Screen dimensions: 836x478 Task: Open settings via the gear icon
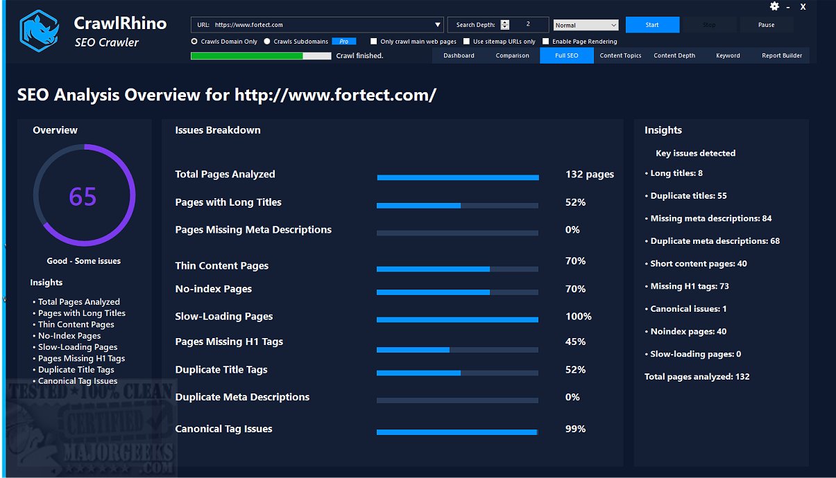click(x=774, y=6)
